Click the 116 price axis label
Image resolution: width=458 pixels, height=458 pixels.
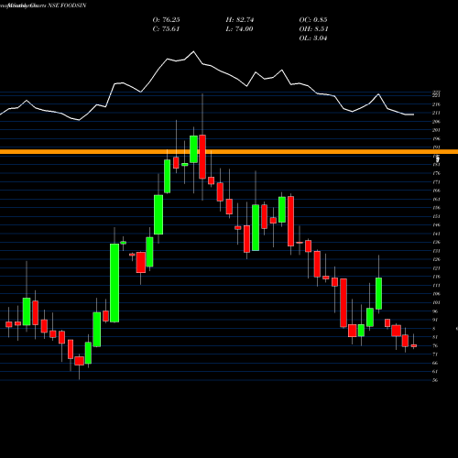(x=436, y=277)
